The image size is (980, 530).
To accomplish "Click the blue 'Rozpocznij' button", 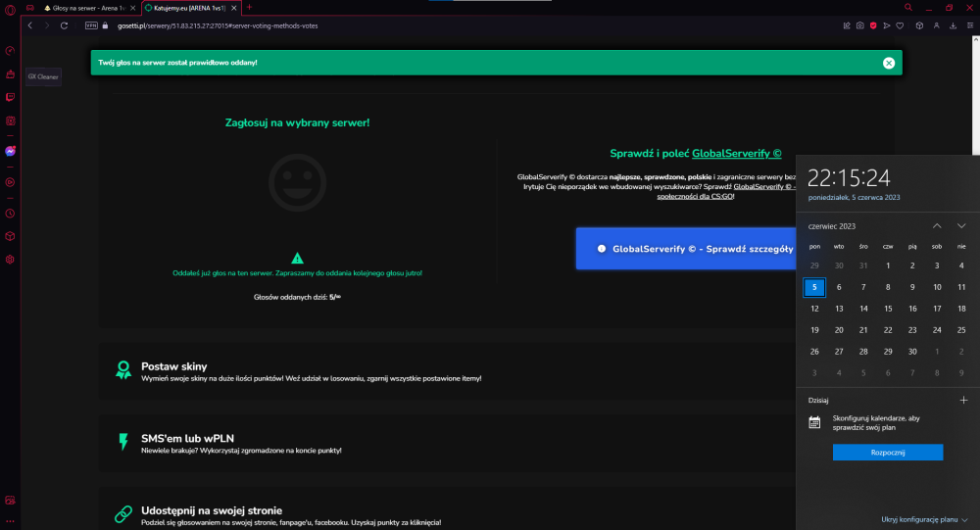I will (x=888, y=453).
